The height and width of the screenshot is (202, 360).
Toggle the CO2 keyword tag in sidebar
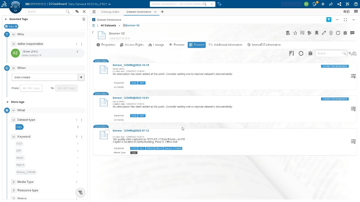19,144
